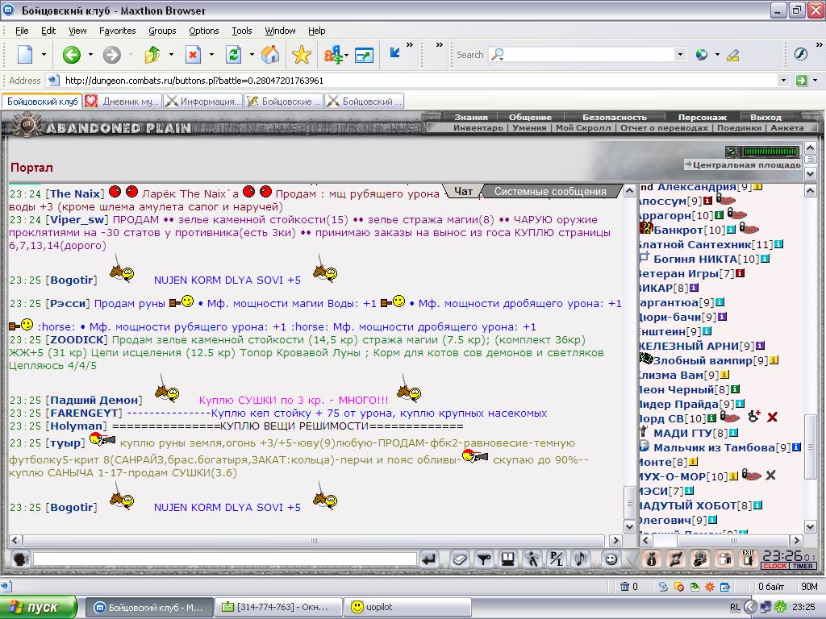Click the full-screen window icon in toolbar
This screenshot has width=826, height=619.
click(x=364, y=55)
